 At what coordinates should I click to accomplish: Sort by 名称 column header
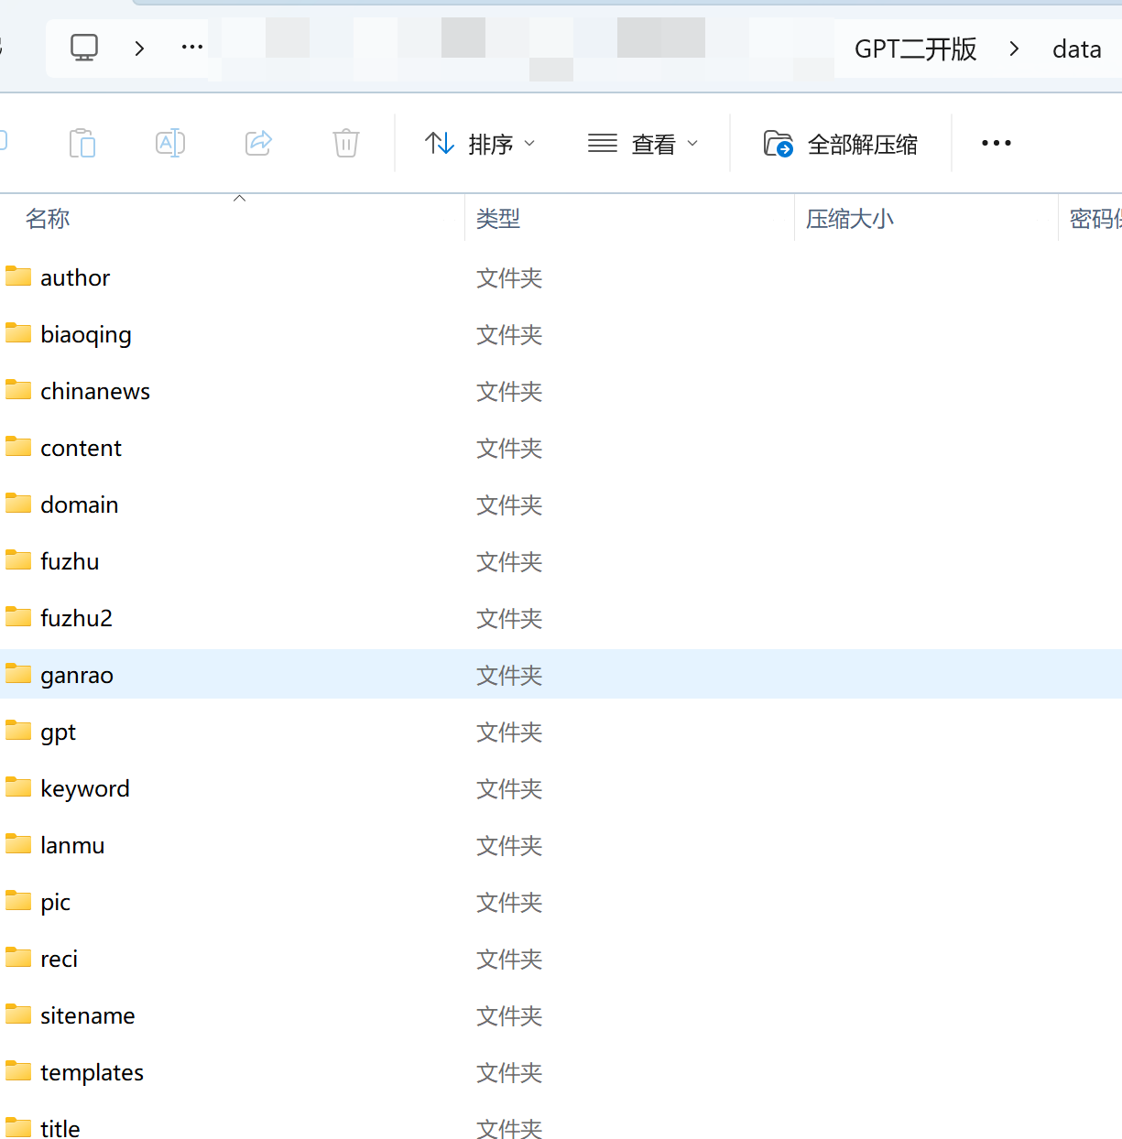click(48, 219)
